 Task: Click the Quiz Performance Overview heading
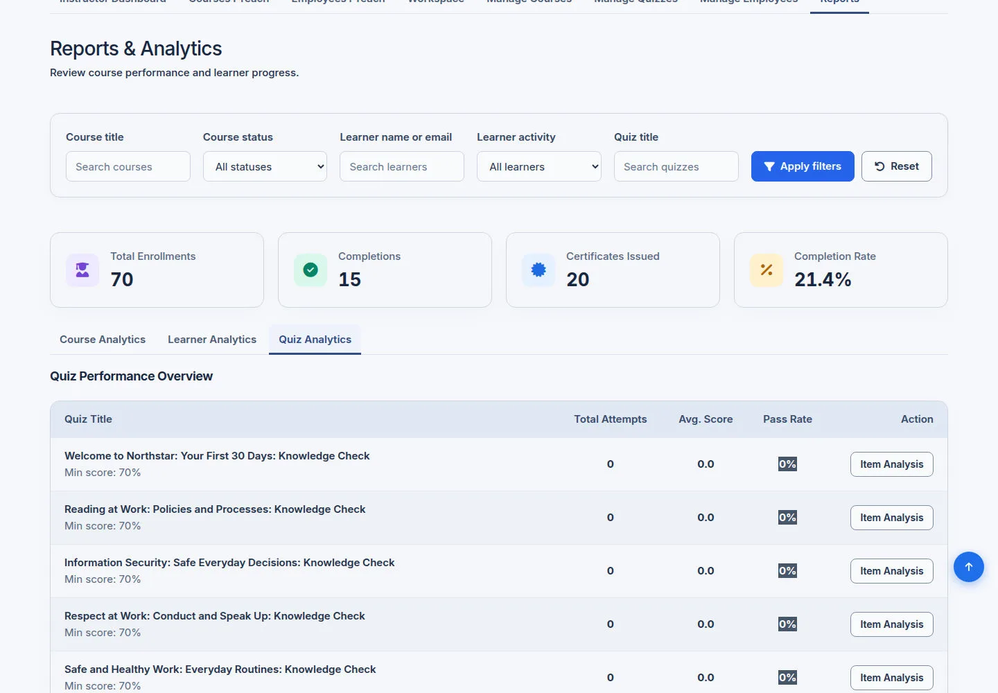132,376
